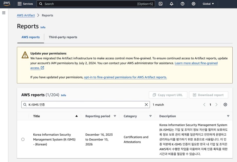Click the Download report button
The height and width of the screenshot is (162, 237).
(208, 95)
